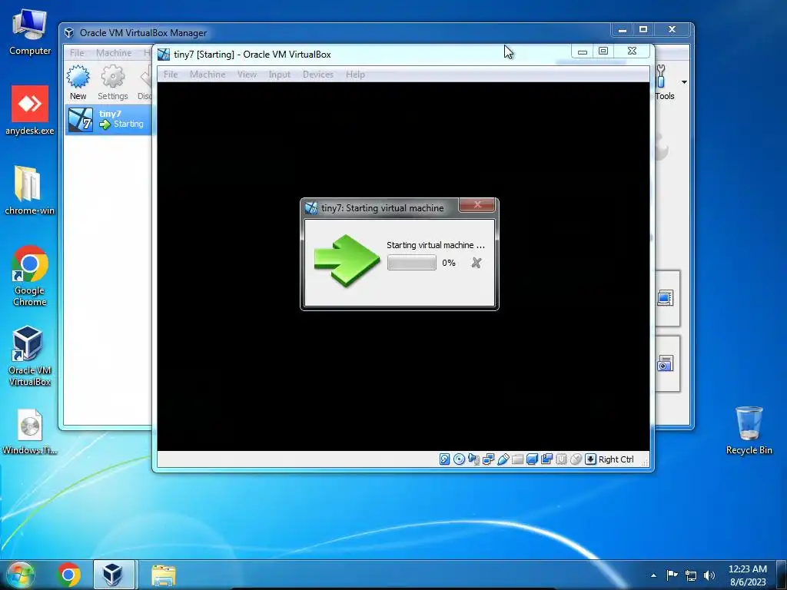Open the volume speaker tray icon

coord(709,575)
